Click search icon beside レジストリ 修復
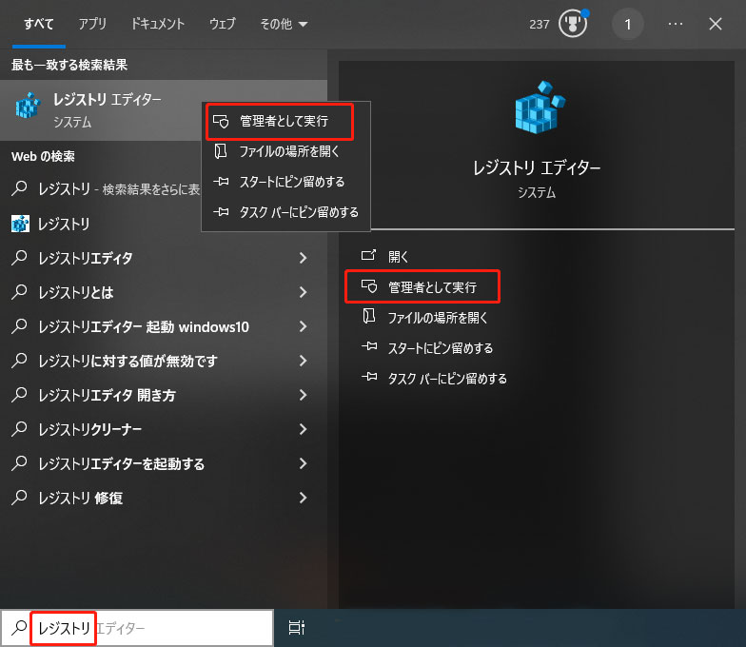 [x=19, y=497]
